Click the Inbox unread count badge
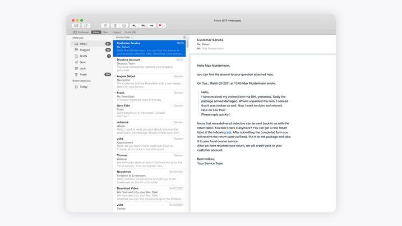 [x=108, y=44]
